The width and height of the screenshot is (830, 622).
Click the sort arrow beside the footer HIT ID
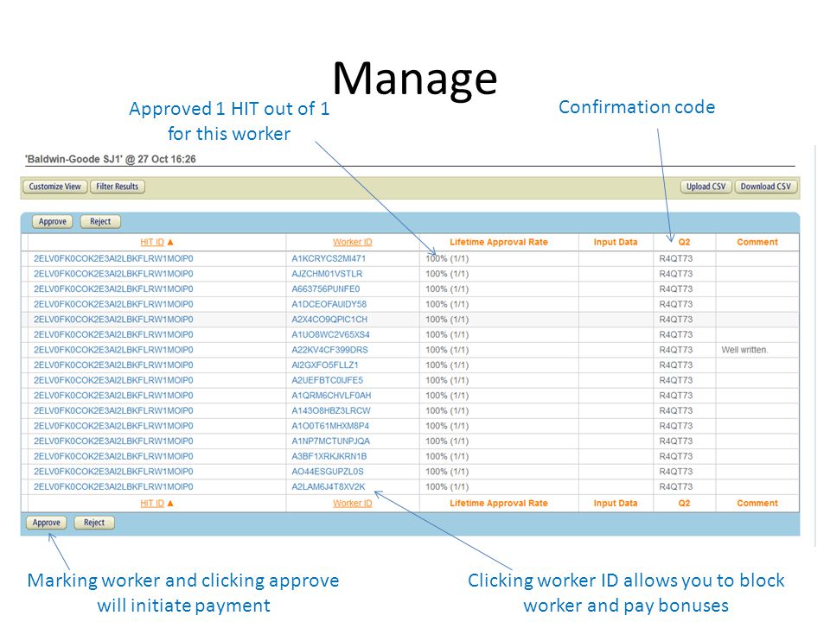[170, 504]
